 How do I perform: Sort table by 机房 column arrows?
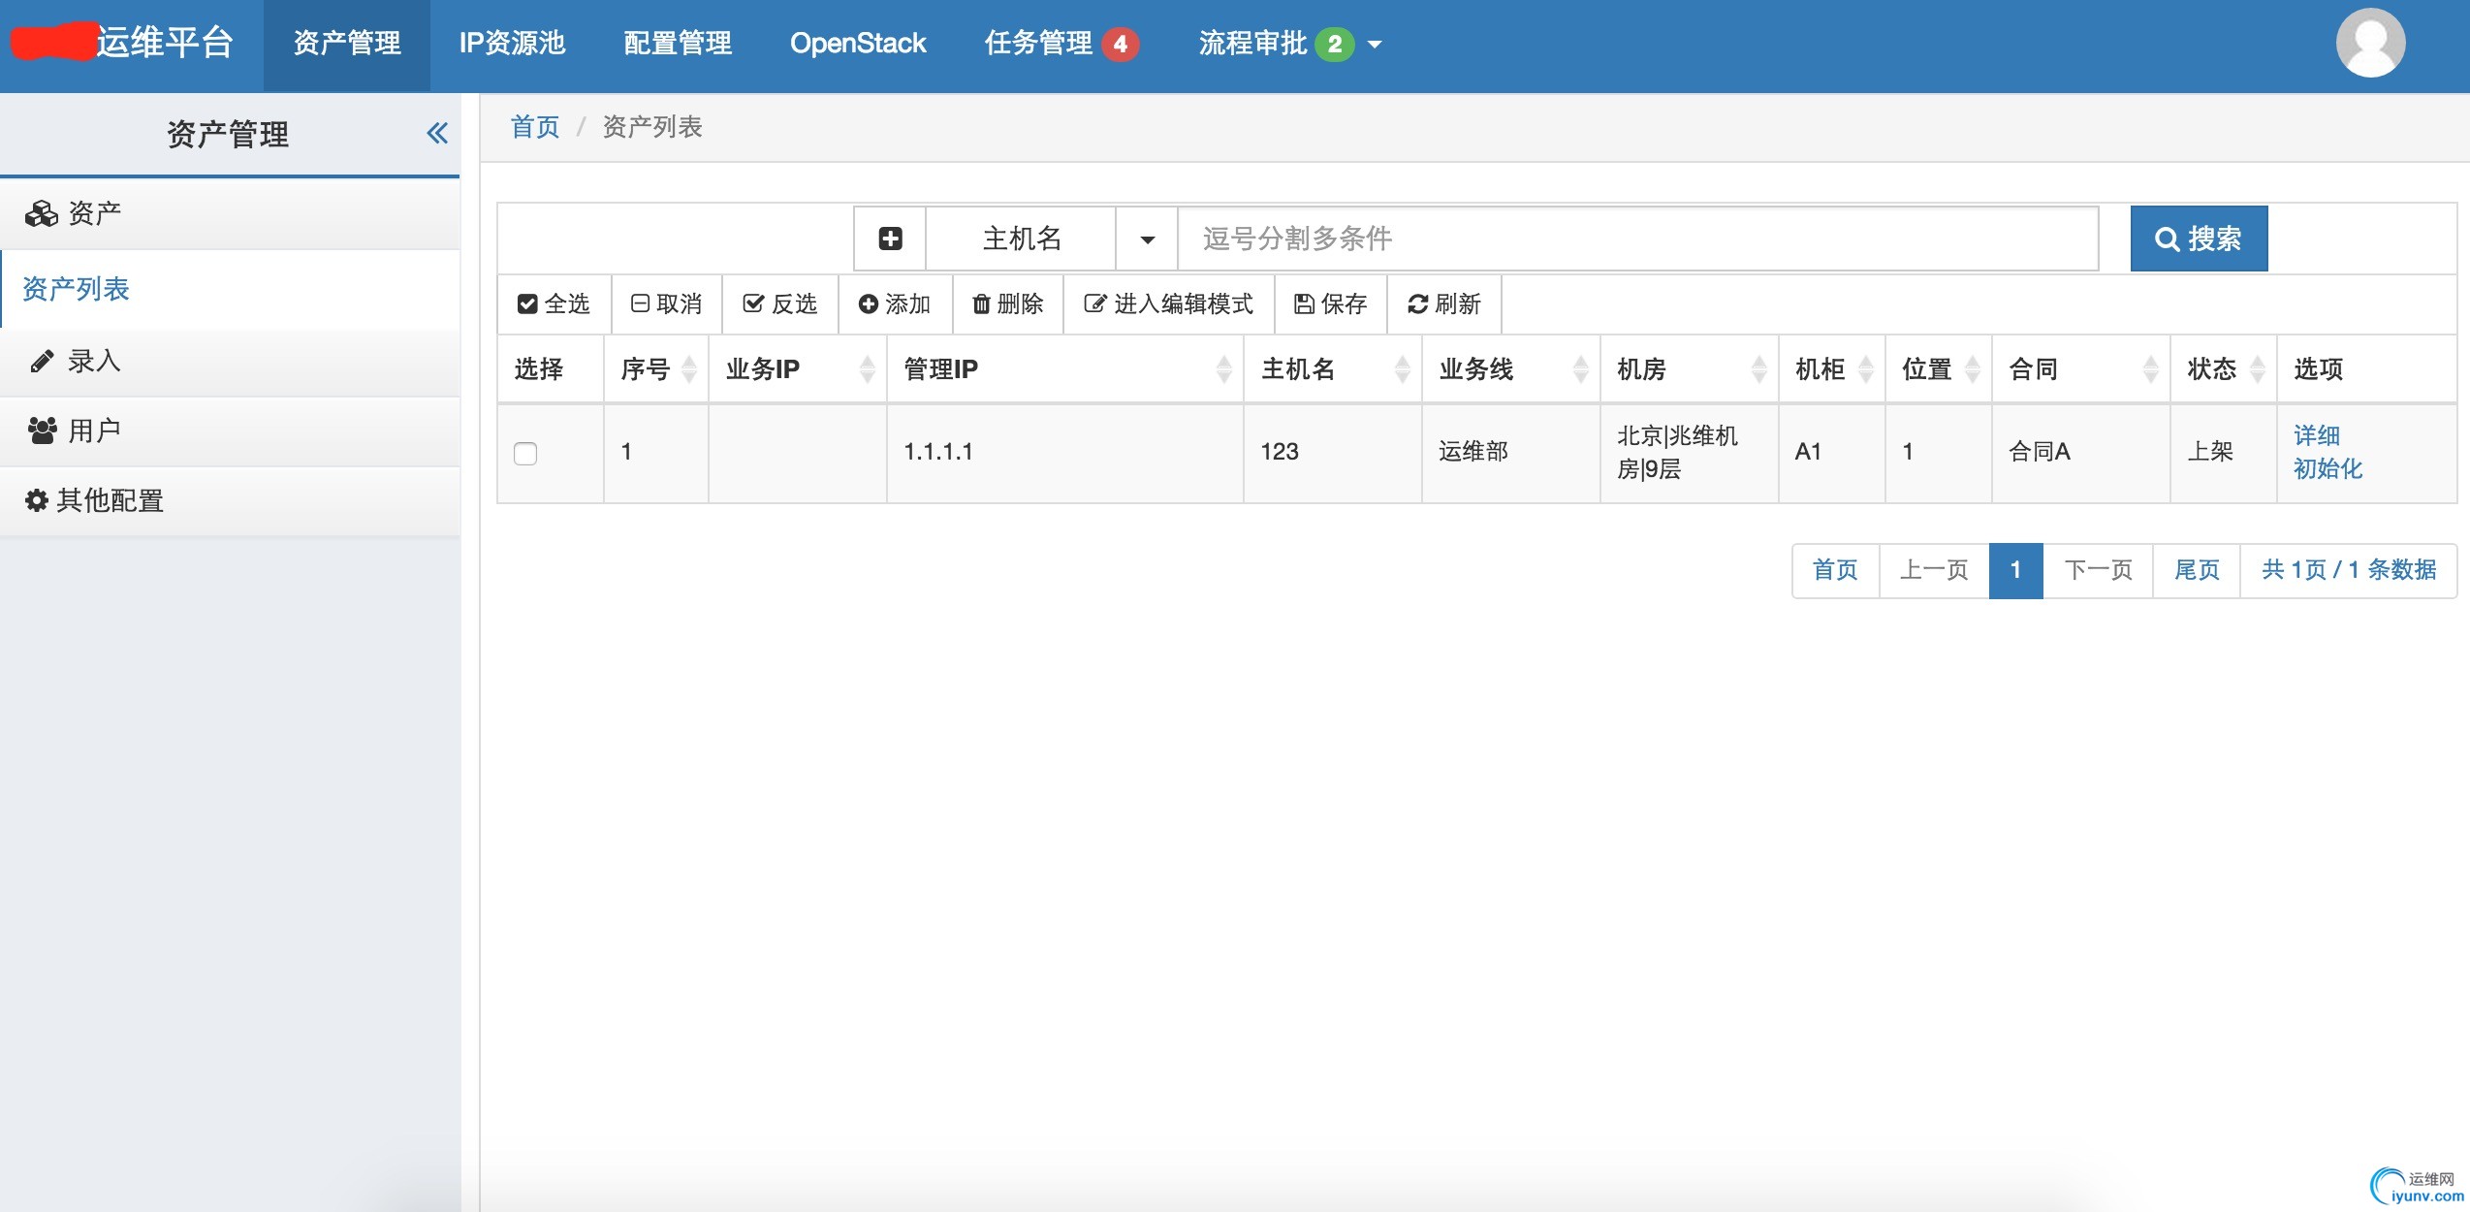click(x=1759, y=369)
